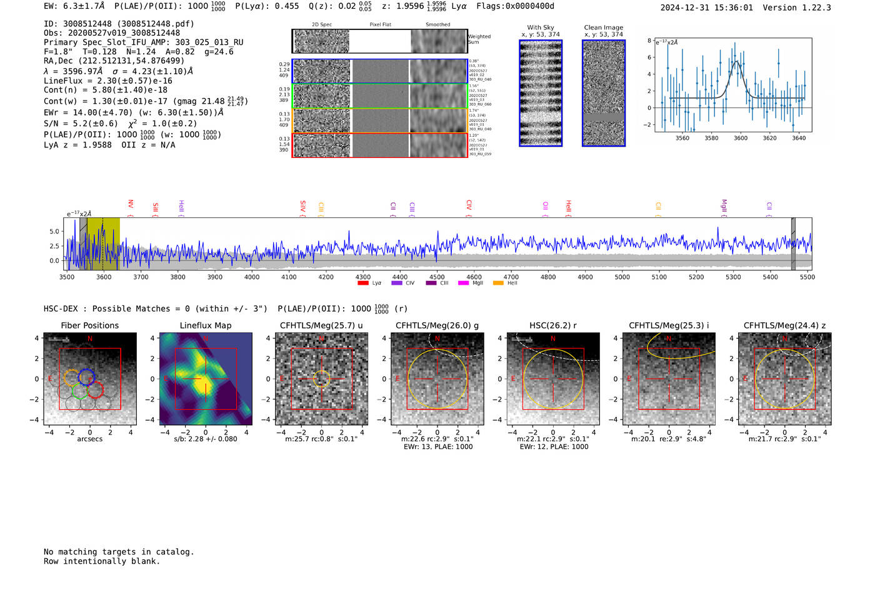Click the Clean Image panel
The height and width of the screenshot is (595, 875).
click(x=604, y=93)
